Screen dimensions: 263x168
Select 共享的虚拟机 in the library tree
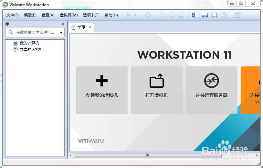(x=28, y=50)
